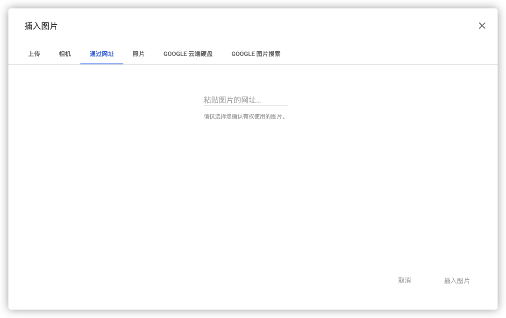Focus the 粘贴图片的网址 input field

pos(246,100)
